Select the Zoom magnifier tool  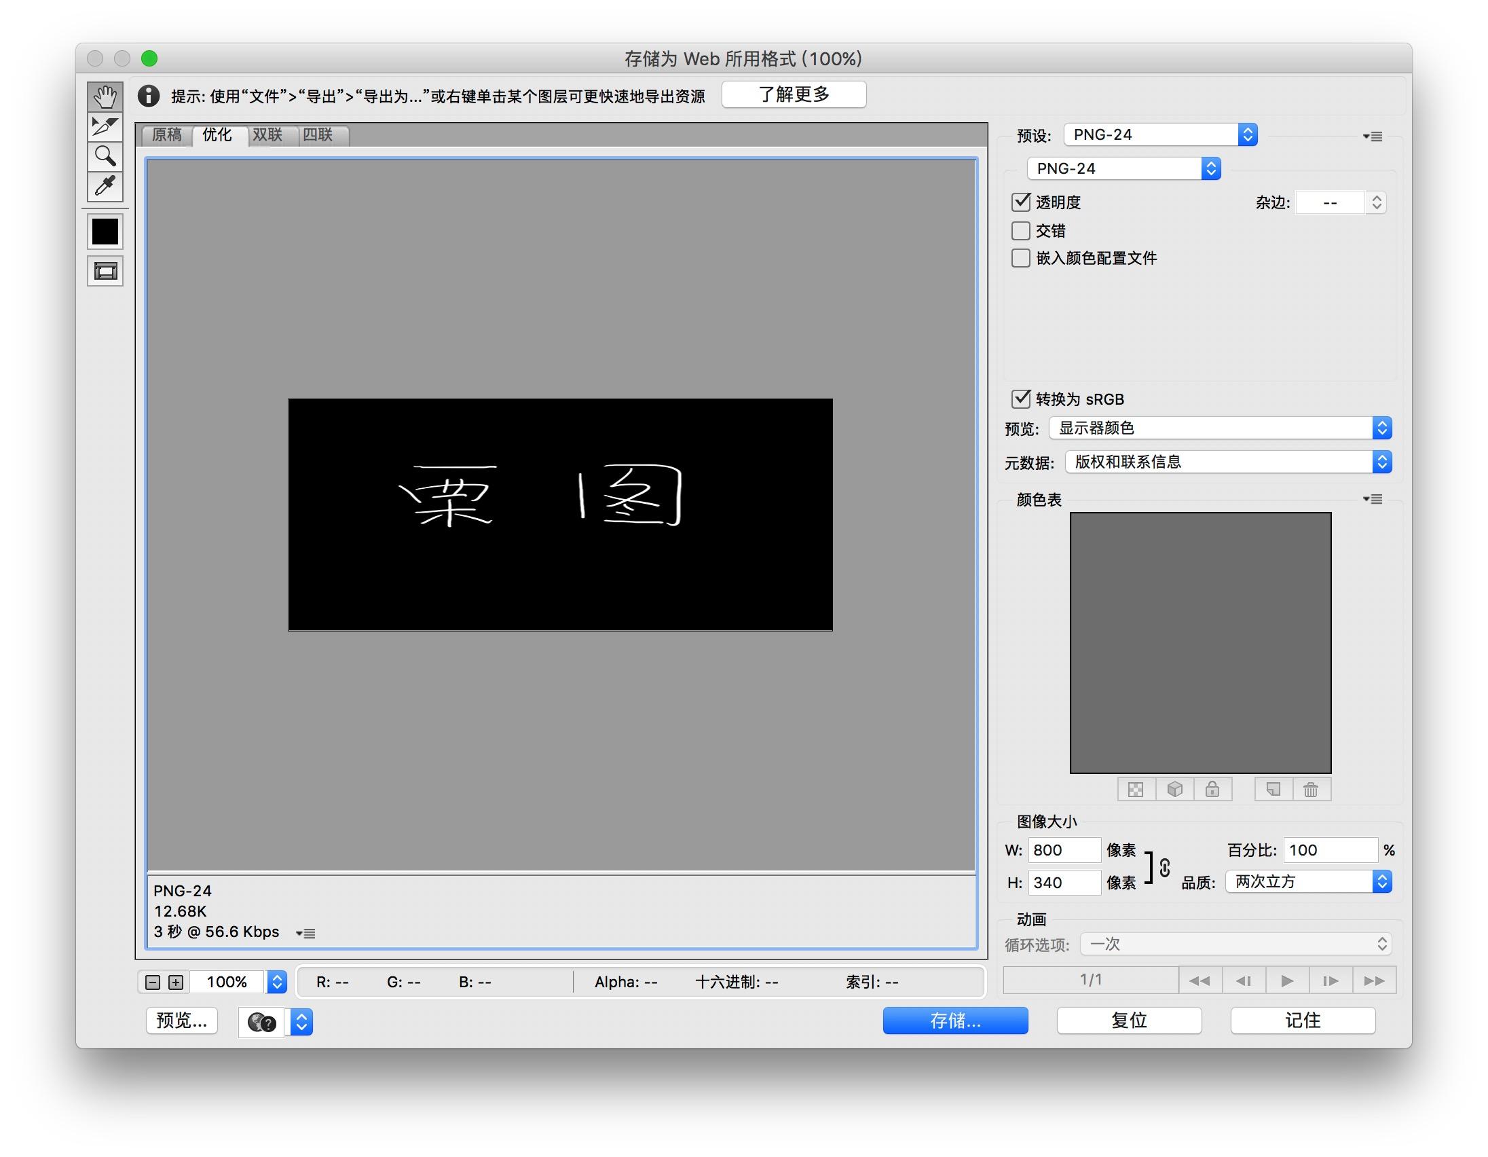[x=105, y=157]
